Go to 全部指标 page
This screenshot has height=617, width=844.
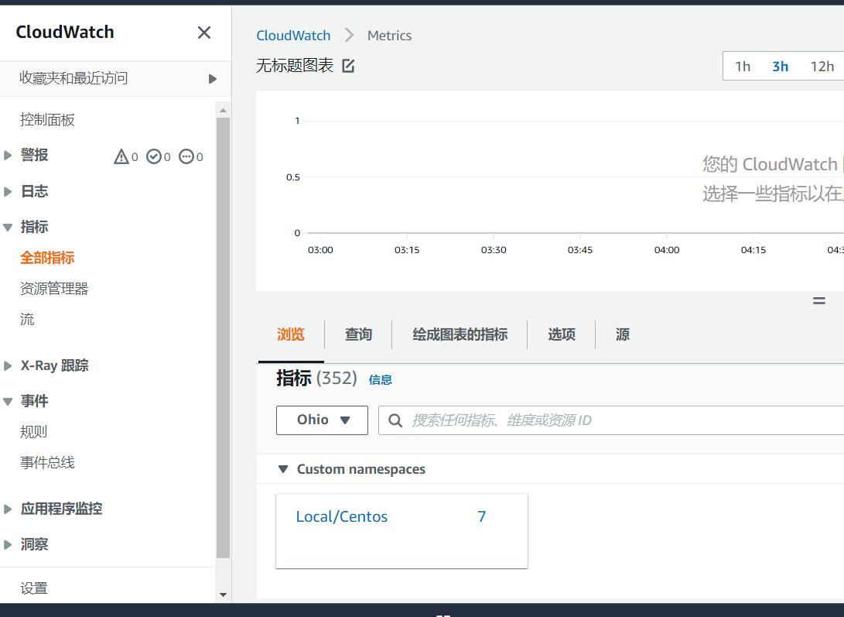click(47, 258)
